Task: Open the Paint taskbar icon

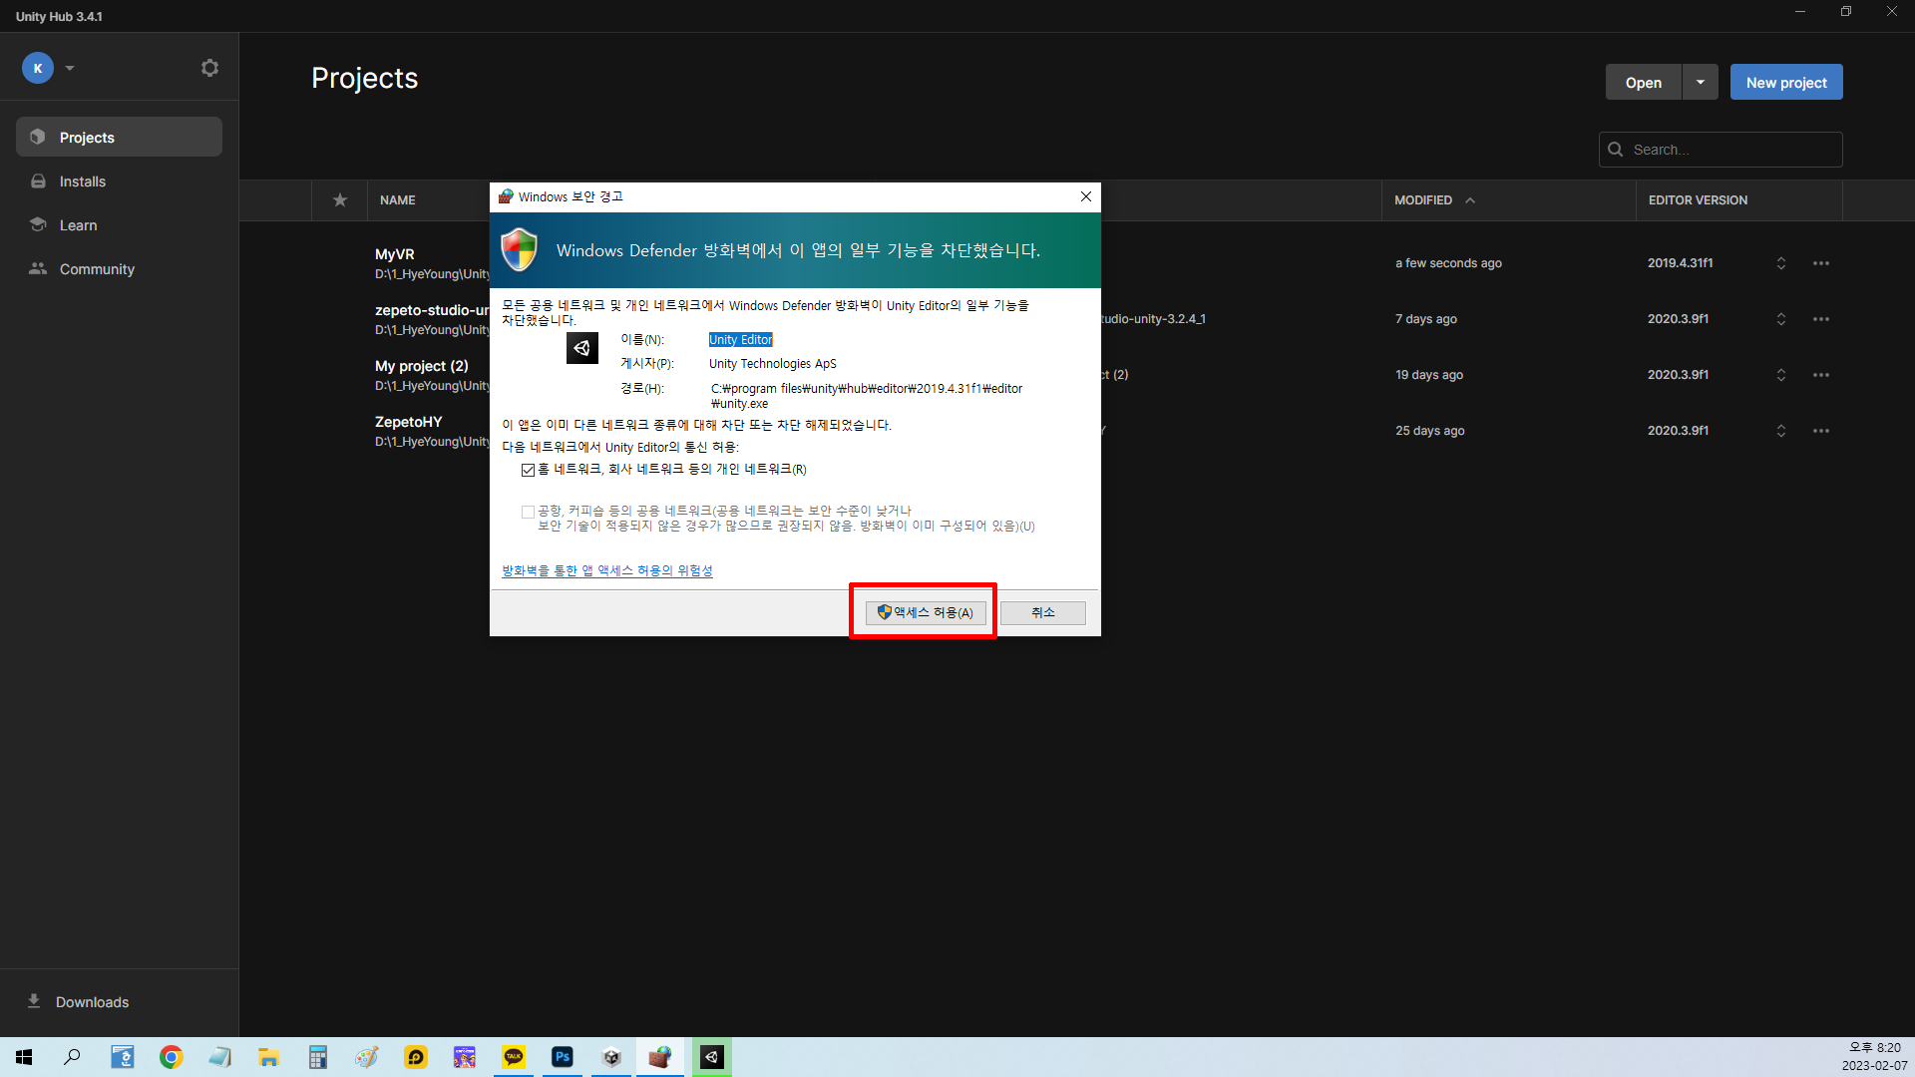Action: click(x=367, y=1057)
